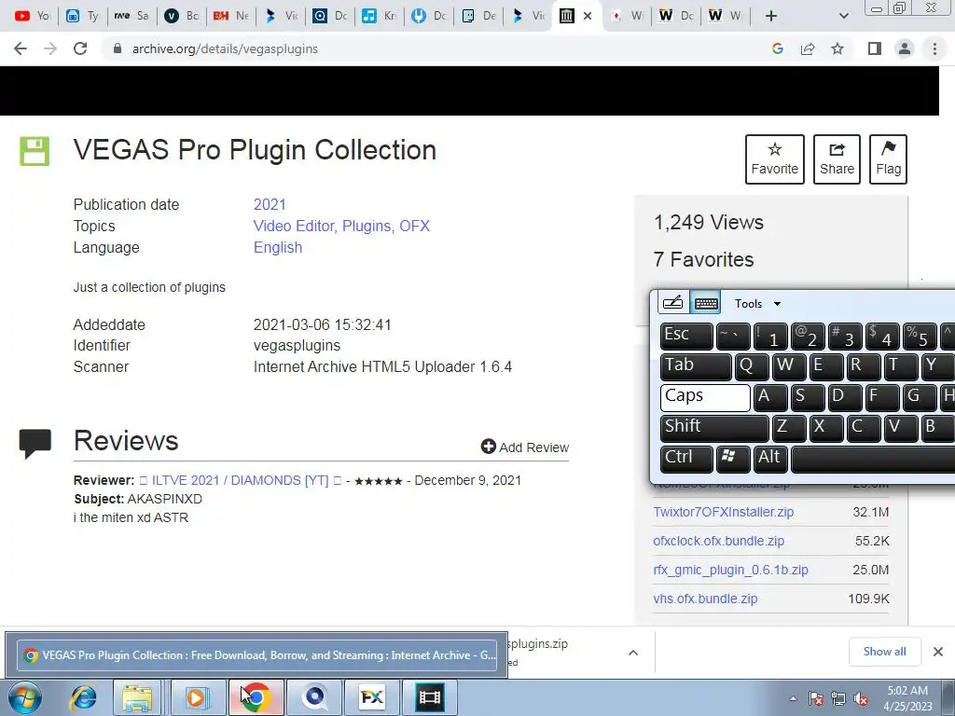This screenshot has width=955, height=716.
Task: Bookmark this page with the star icon
Action: [837, 48]
